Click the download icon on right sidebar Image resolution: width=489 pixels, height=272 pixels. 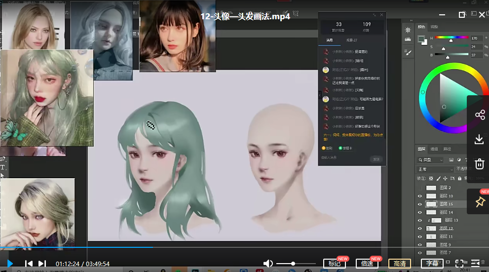click(x=479, y=139)
